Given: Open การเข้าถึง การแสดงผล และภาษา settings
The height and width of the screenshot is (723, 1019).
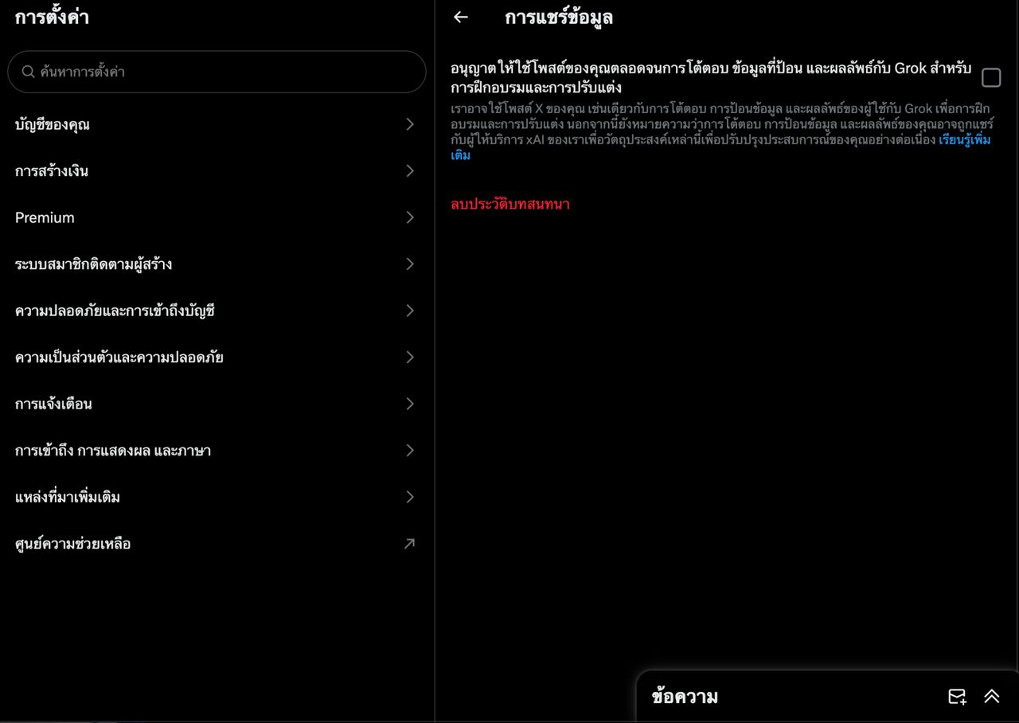Looking at the screenshot, I should point(217,450).
